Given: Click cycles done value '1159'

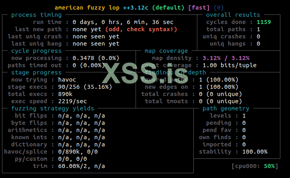Looking at the screenshot, I should coord(264,22).
